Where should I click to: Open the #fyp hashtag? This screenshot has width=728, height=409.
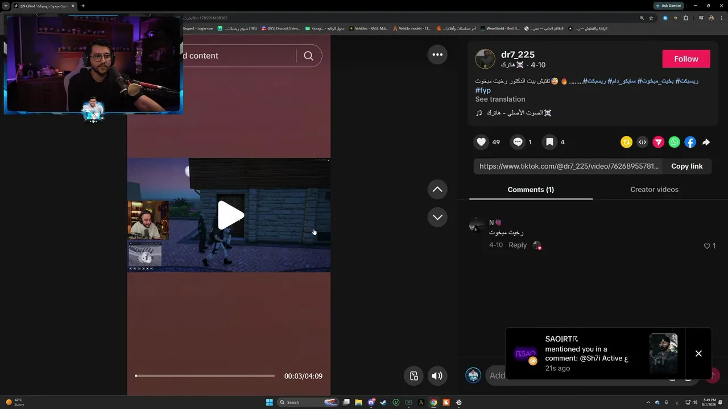coord(483,90)
